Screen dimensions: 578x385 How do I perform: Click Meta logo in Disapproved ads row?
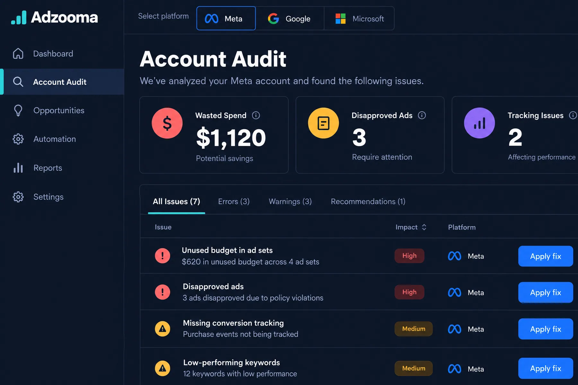point(454,292)
